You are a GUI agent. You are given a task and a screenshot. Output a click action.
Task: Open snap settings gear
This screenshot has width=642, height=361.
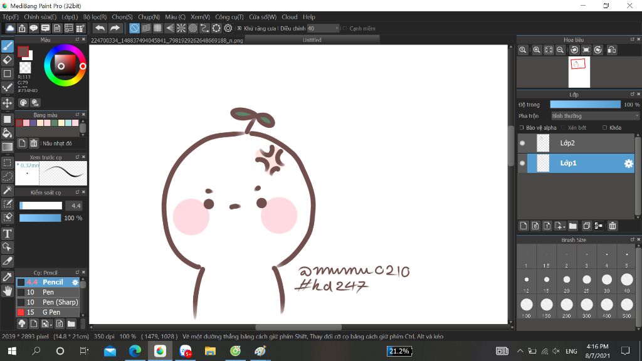228,28
